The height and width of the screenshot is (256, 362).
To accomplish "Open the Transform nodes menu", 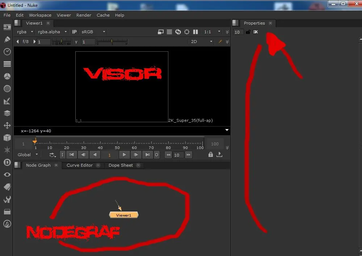I will tap(7, 125).
